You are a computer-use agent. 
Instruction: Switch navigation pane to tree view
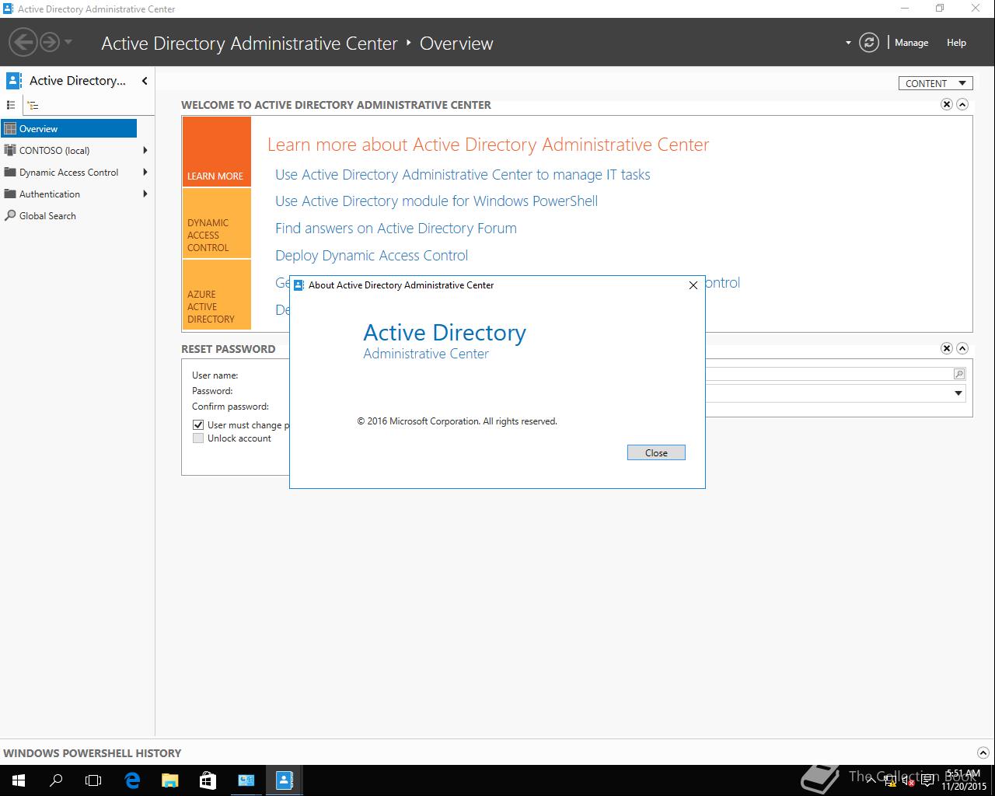(33, 105)
